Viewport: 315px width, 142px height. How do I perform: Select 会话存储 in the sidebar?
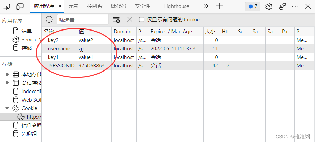click(31, 83)
